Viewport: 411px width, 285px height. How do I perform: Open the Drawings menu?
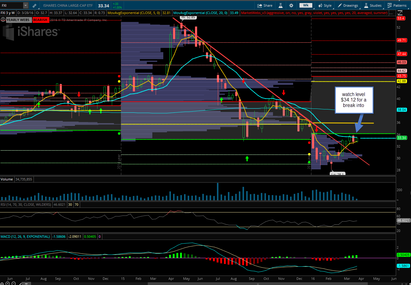[x=348, y=5]
